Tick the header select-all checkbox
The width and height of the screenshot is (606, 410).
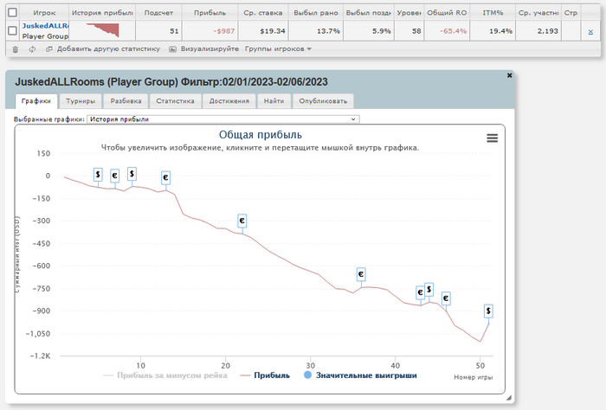click(12, 13)
